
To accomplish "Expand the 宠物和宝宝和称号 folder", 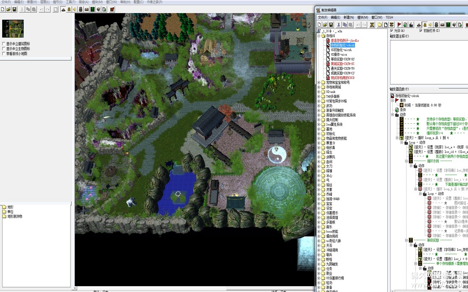I will click(x=318, y=82).
